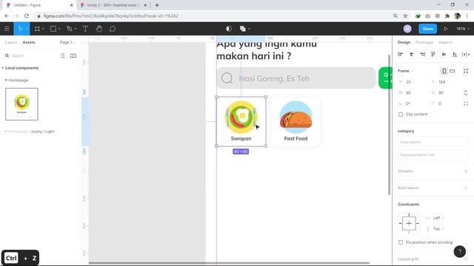Click the blue Share button
This screenshot has height=266, width=474.
[427, 29]
